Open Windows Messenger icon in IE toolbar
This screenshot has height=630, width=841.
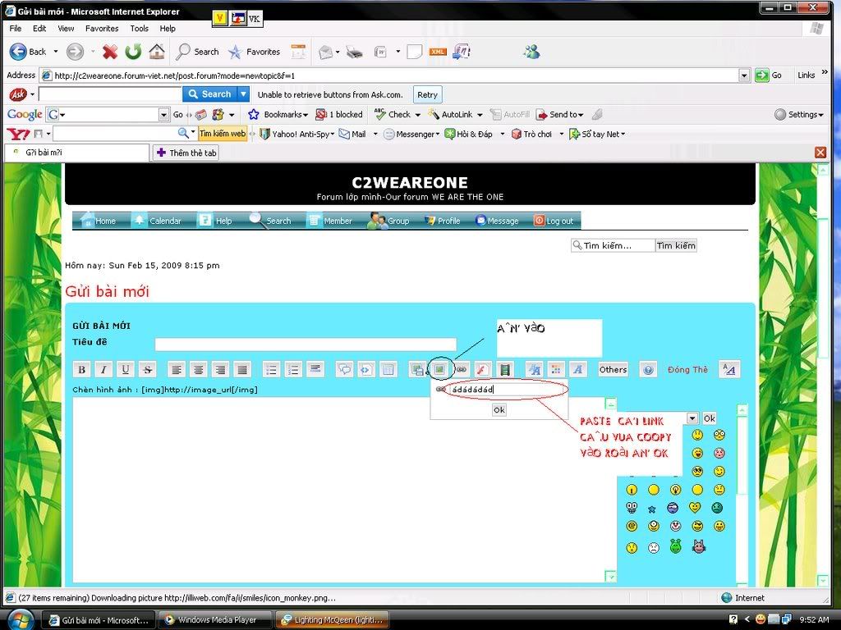tap(531, 52)
